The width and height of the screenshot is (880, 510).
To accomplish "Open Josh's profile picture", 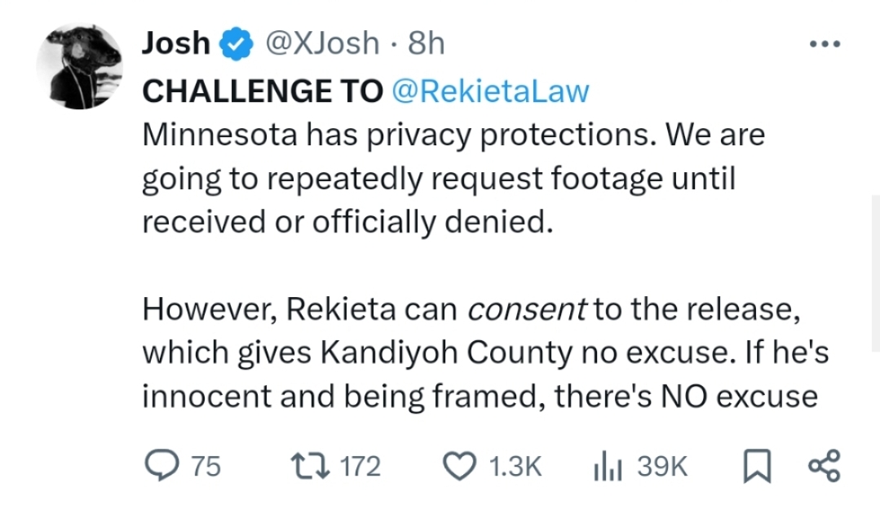I will click(79, 65).
